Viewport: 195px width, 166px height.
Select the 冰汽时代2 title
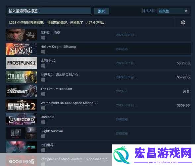[x=48, y=61]
